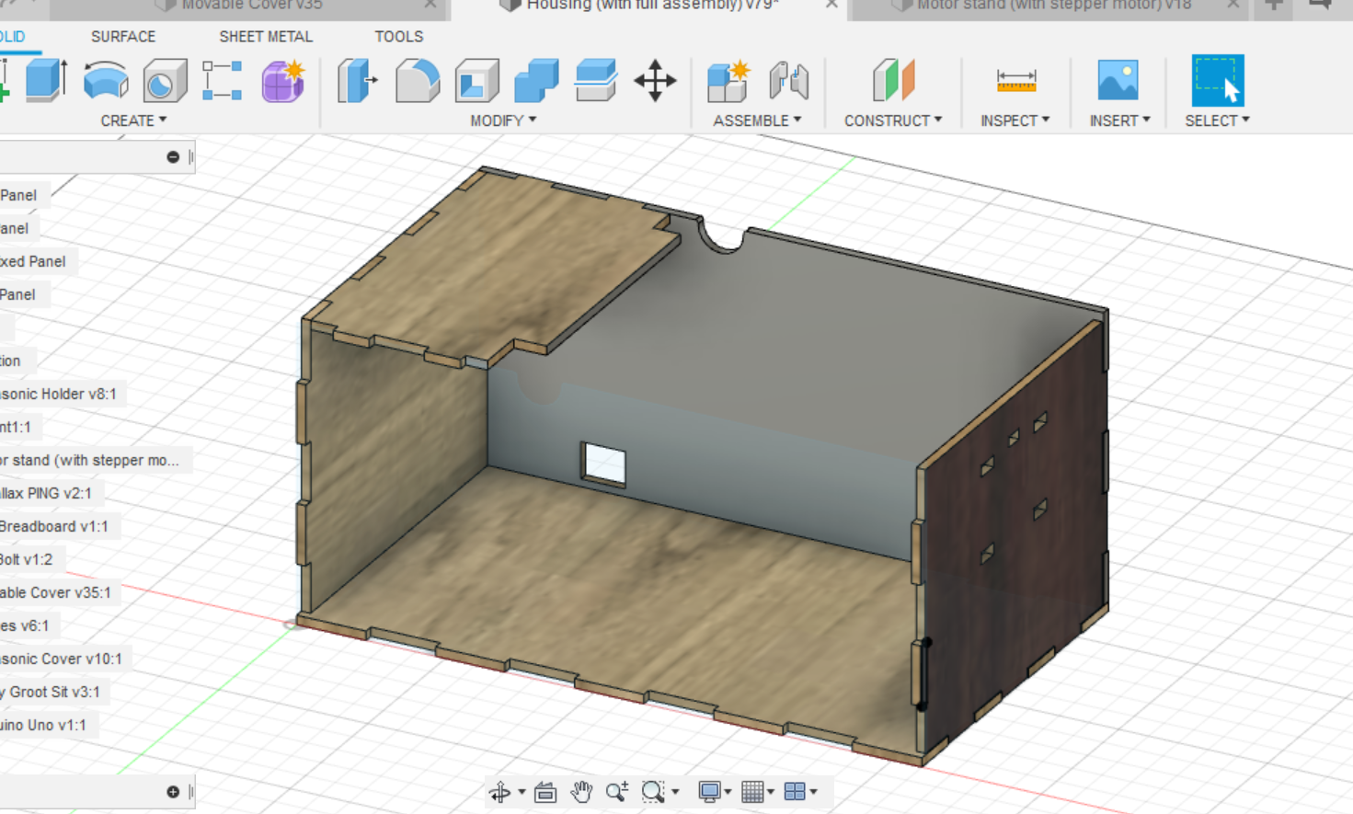Click the Orbit navigation icon
The image size is (1353, 814).
(x=499, y=792)
